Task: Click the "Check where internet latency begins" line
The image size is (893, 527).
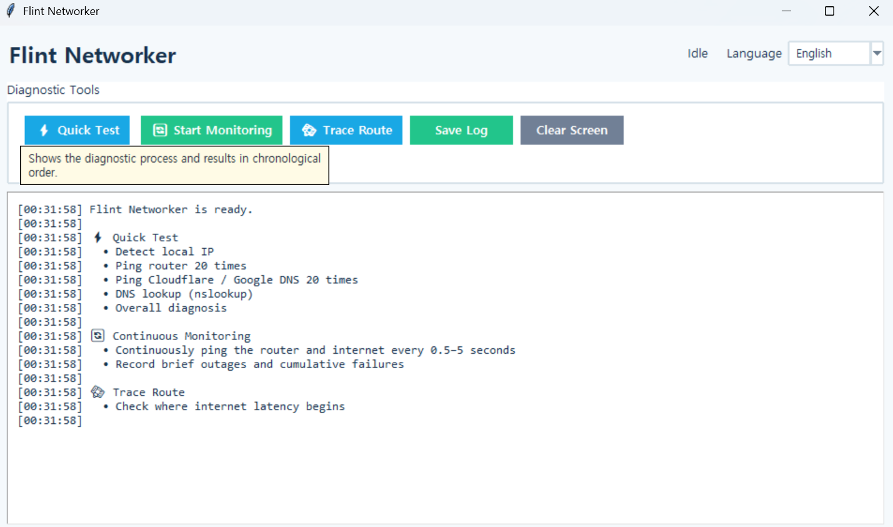Action: click(x=230, y=406)
